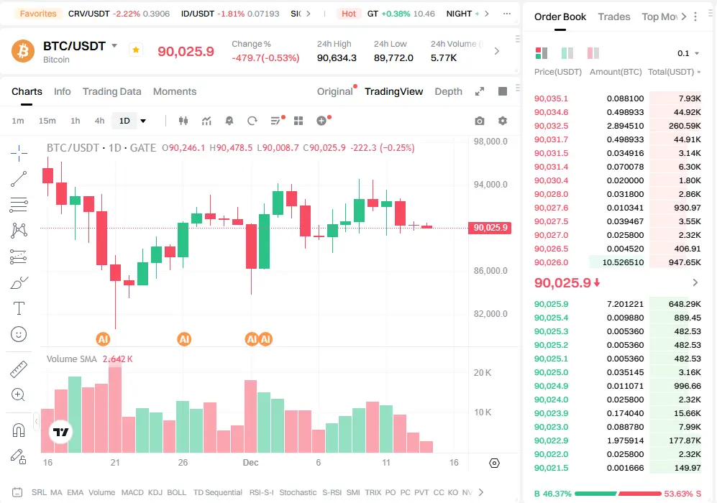This screenshot has width=717, height=503.
Task: Show more favorites ticker arrow
Action: coord(309,14)
